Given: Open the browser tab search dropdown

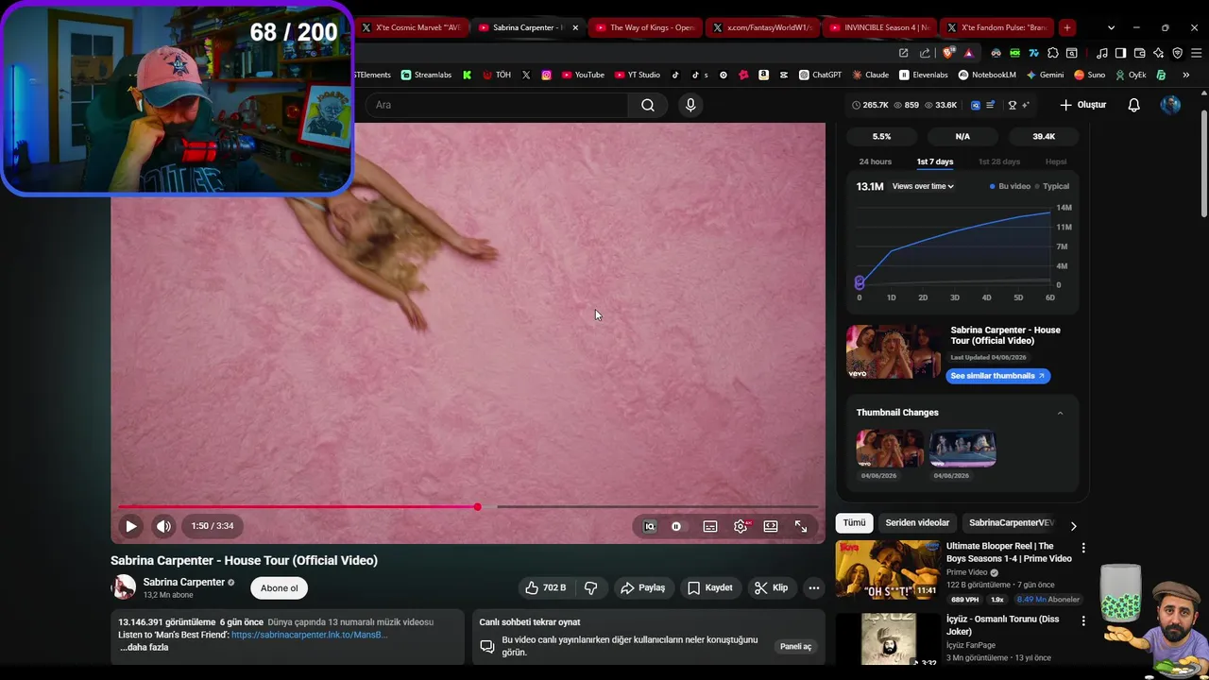Looking at the screenshot, I should 1111,27.
